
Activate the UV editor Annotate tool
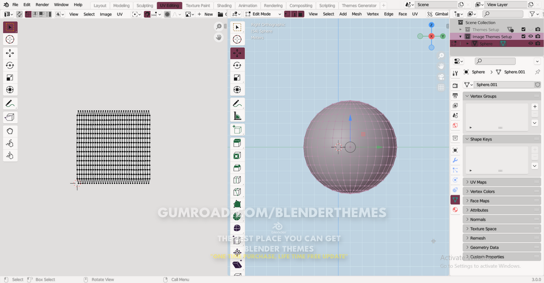pos(10,104)
